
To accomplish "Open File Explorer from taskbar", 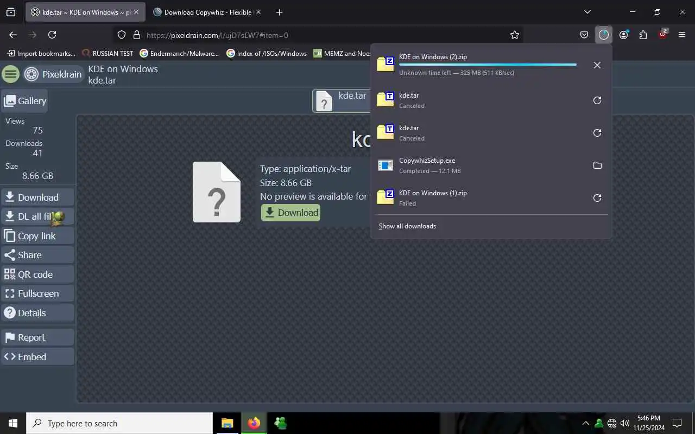I will coord(227,423).
